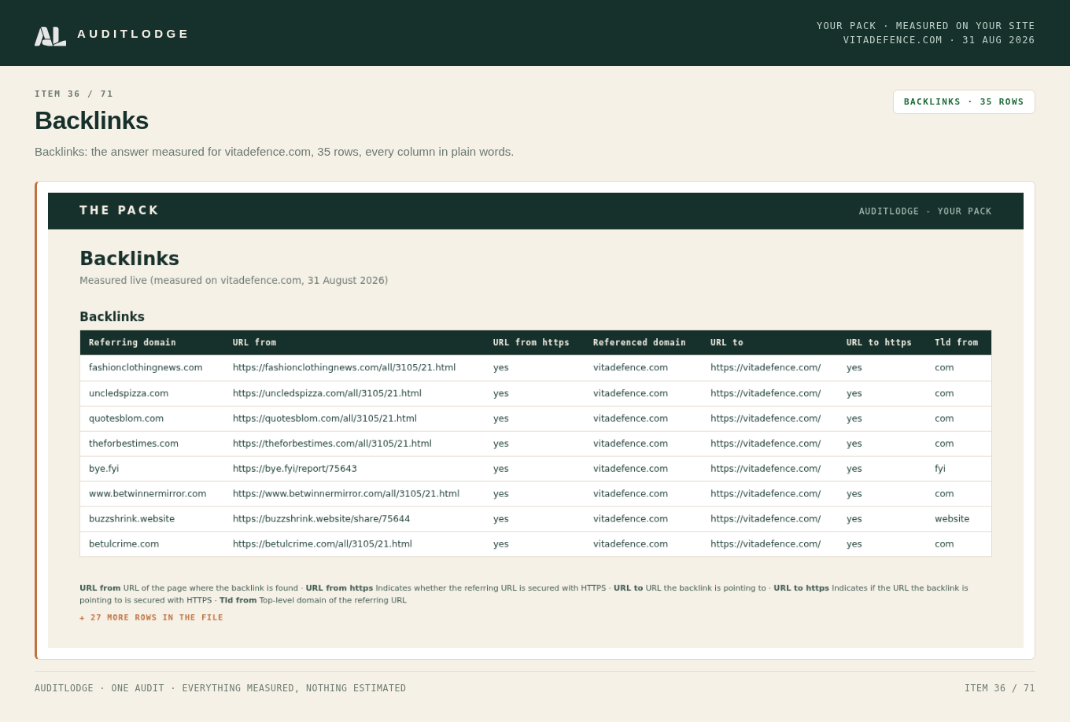The height and width of the screenshot is (722, 1070).
Task: Click the Measured live subtitle line
Action: [234, 281]
